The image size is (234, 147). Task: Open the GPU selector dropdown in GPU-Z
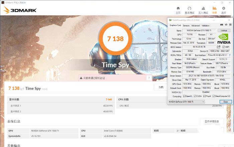(187, 102)
